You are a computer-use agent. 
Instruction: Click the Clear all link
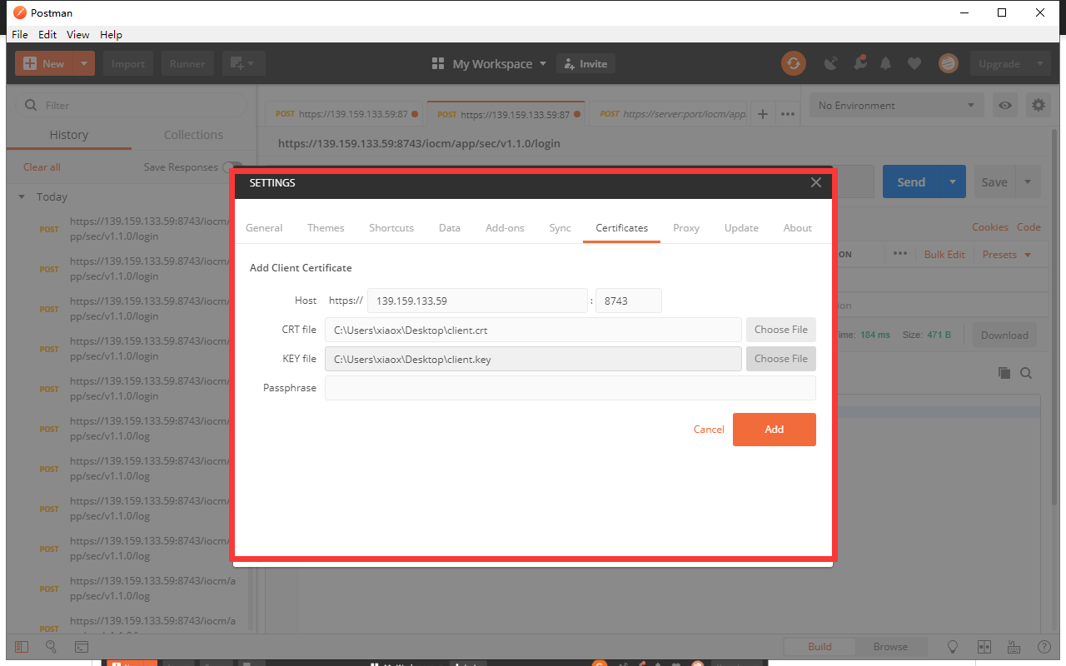(x=42, y=167)
